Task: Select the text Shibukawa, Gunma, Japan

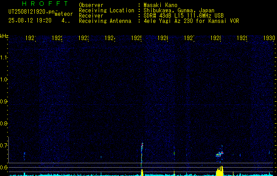Action: 179,11
